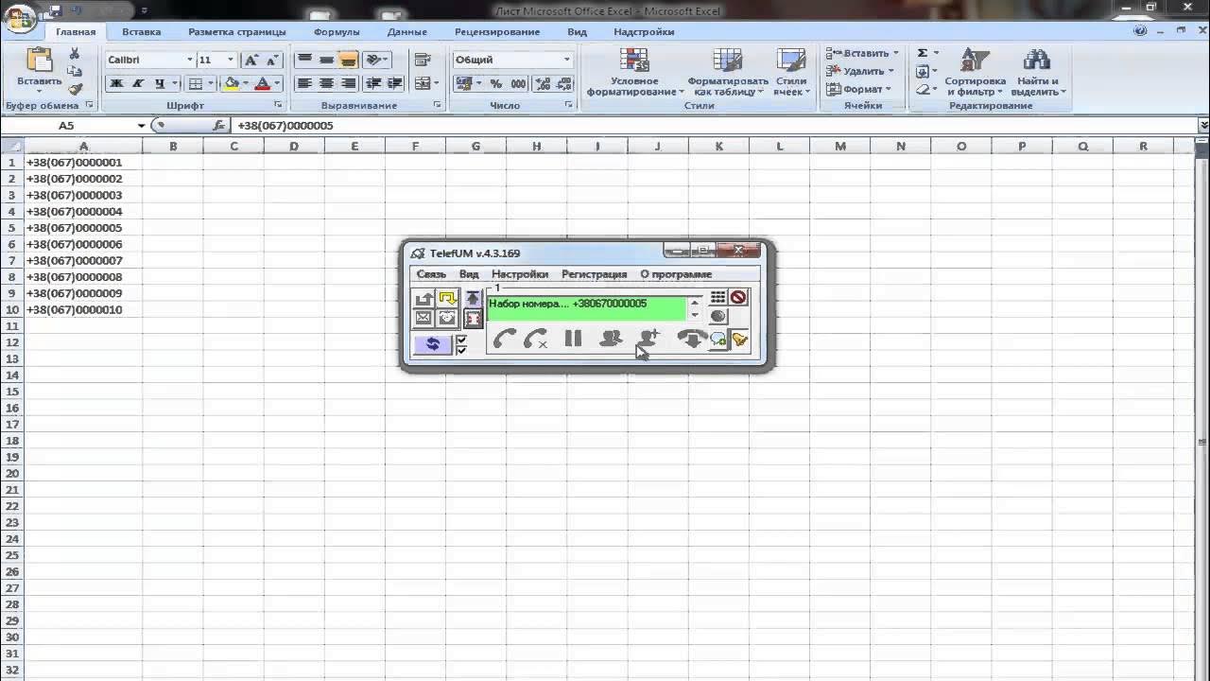This screenshot has height=681, width=1210.
Task: Open the borders dropdown
Action: [x=210, y=84]
